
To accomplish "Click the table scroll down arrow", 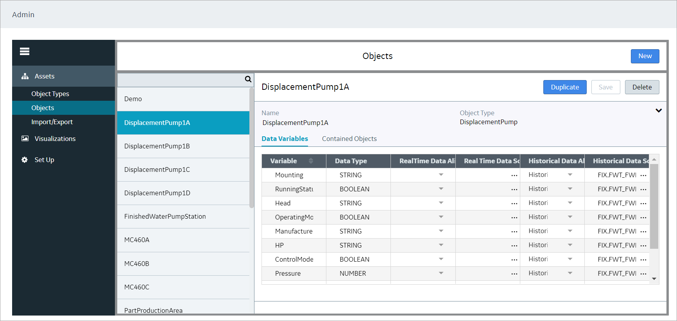I will 654,279.
